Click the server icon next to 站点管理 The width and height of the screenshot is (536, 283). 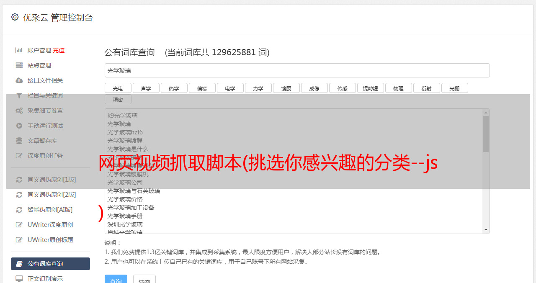19,65
